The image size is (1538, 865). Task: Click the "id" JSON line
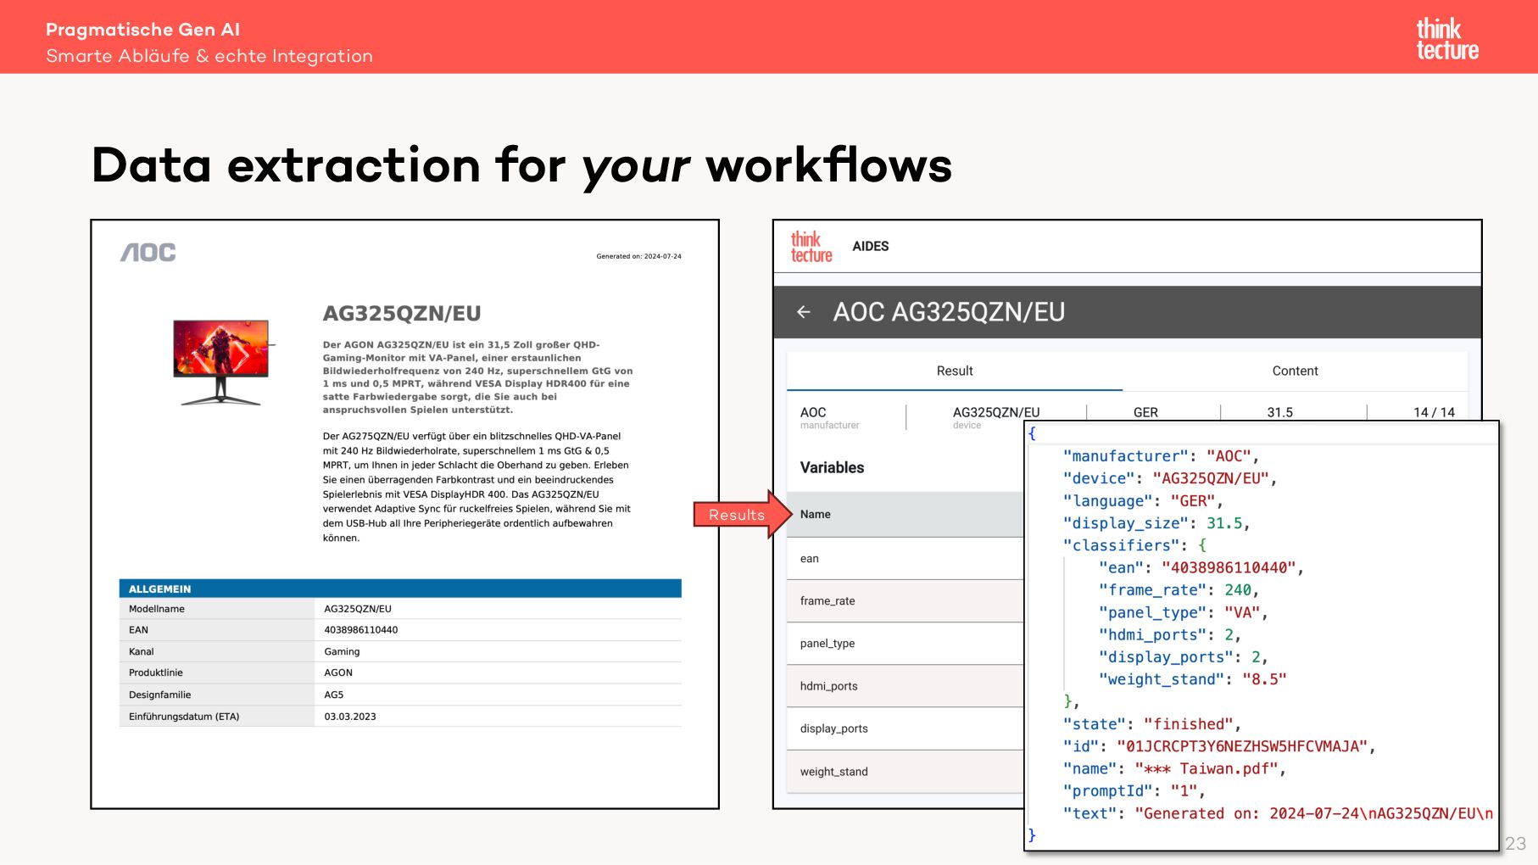1219,746
